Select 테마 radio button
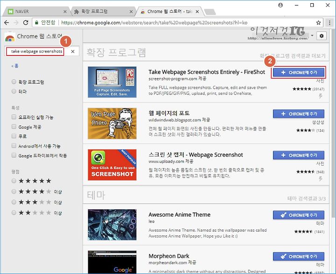336x274 pixels. point(14,91)
